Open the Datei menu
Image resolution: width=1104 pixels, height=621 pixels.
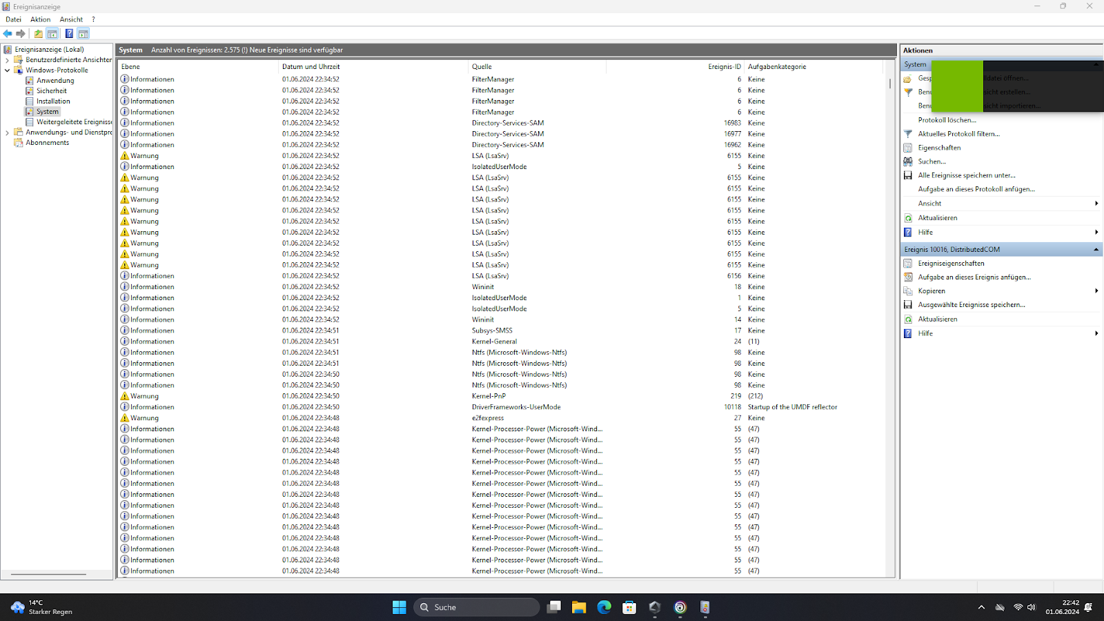pos(14,19)
